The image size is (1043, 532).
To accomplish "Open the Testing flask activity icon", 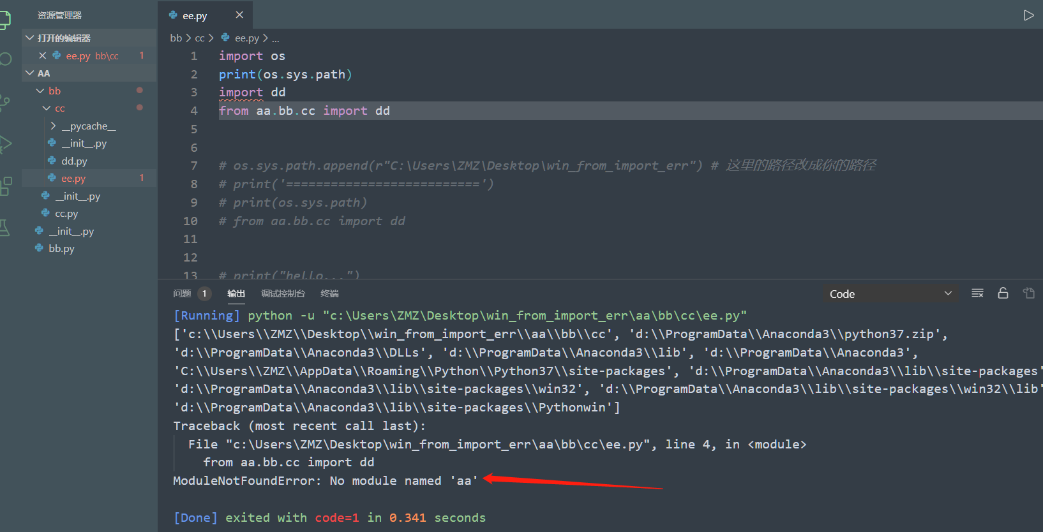I will click(x=5, y=227).
